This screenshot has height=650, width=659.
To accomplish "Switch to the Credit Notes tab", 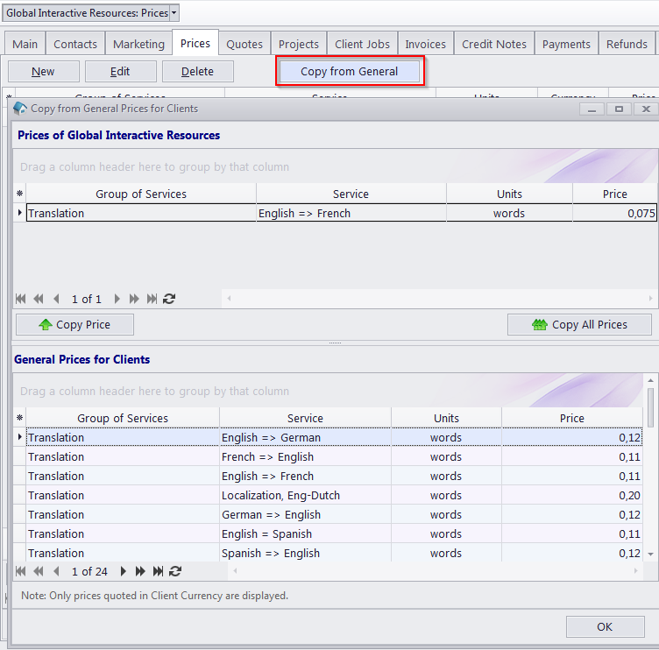I will click(x=494, y=44).
